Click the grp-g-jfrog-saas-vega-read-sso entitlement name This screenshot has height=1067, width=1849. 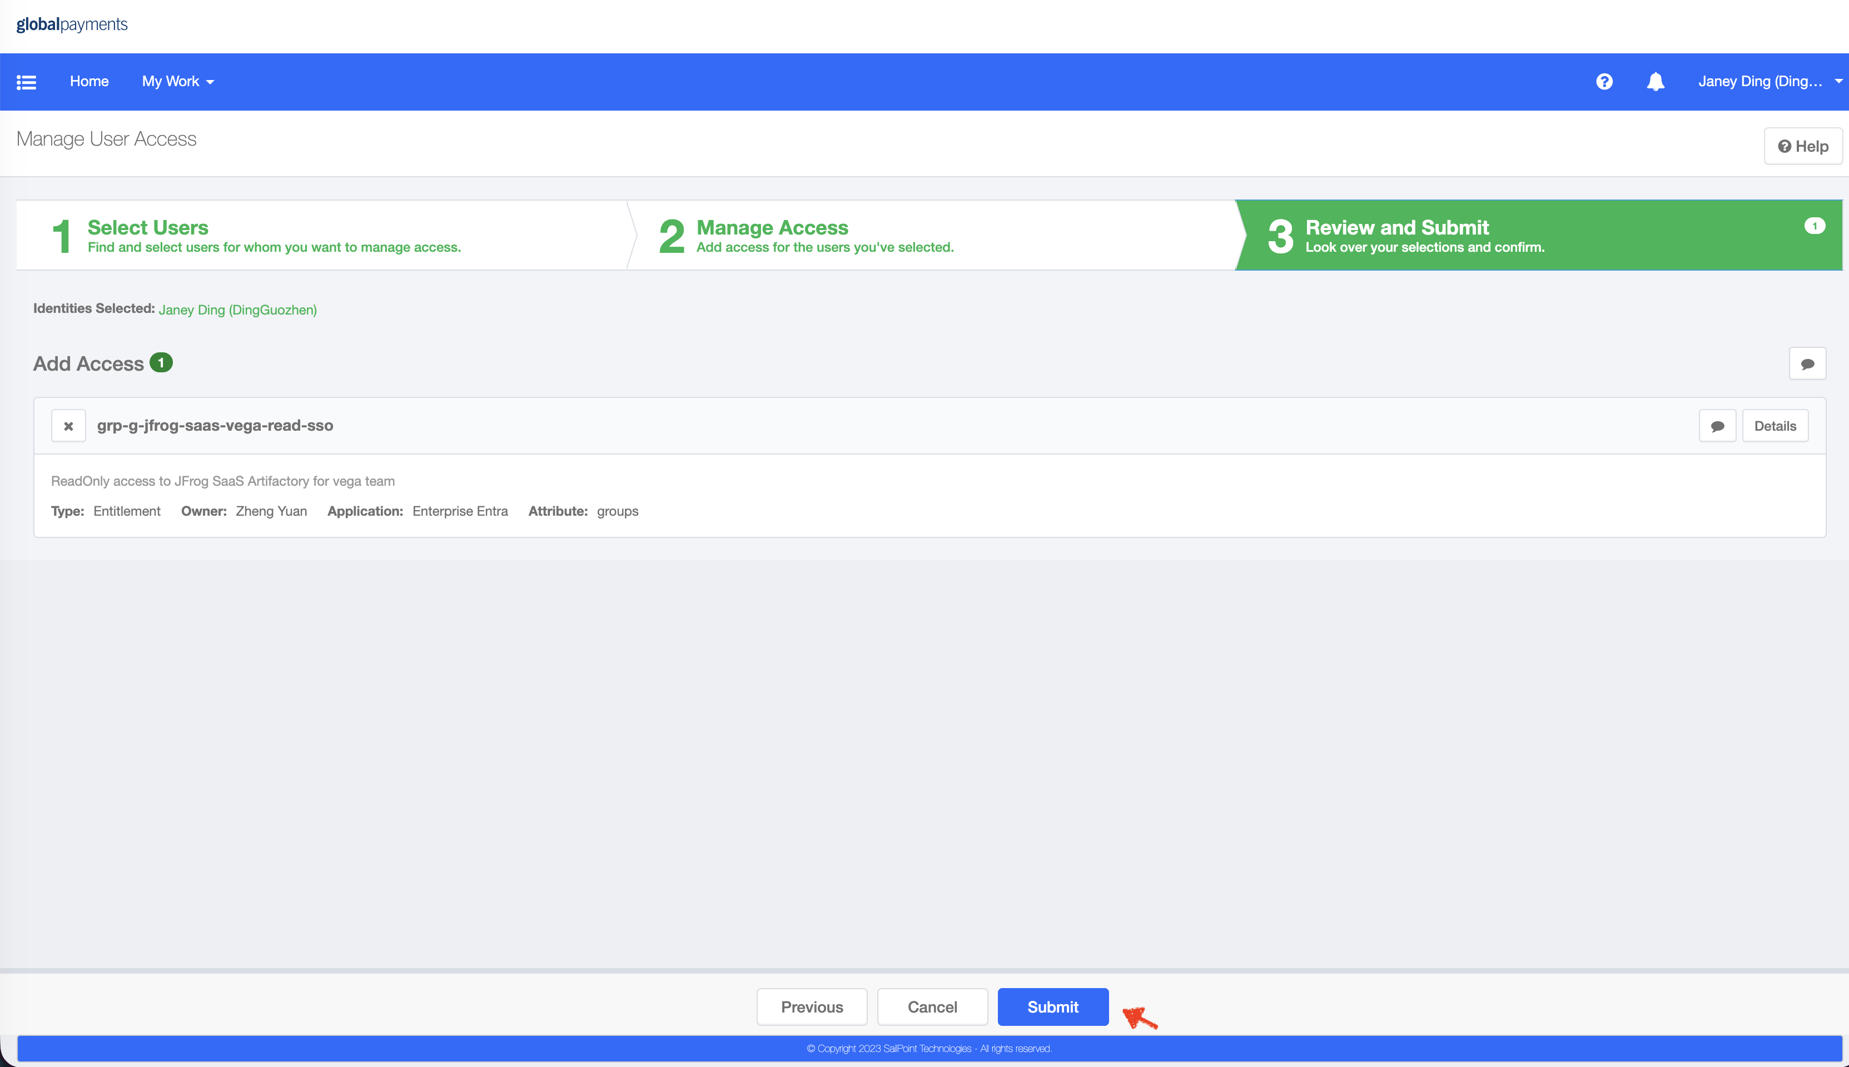coord(216,426)
